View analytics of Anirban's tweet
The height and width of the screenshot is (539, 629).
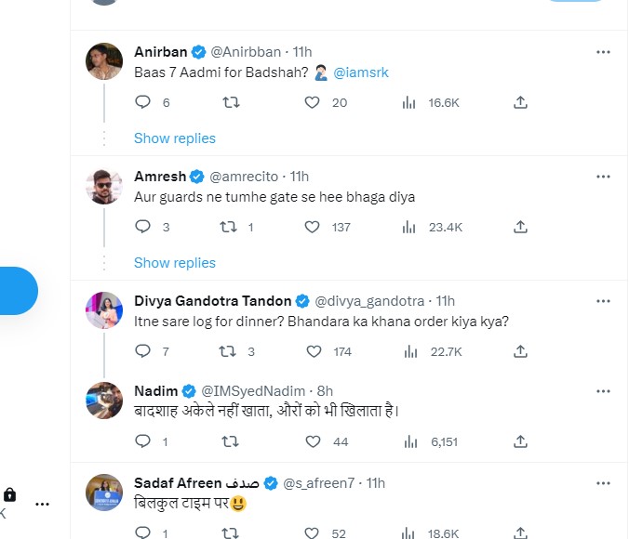tap(408, 102)
